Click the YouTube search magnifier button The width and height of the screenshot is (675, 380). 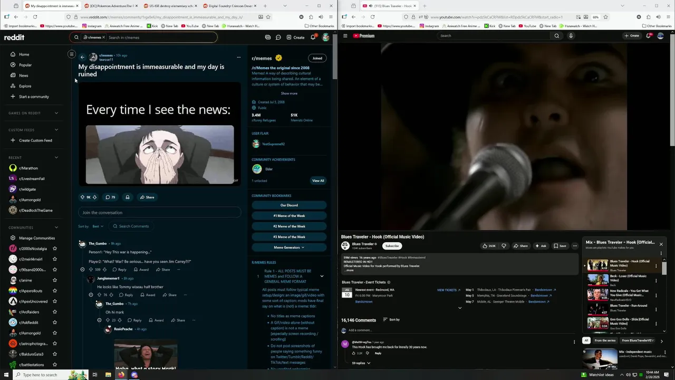tap(556, 36)
